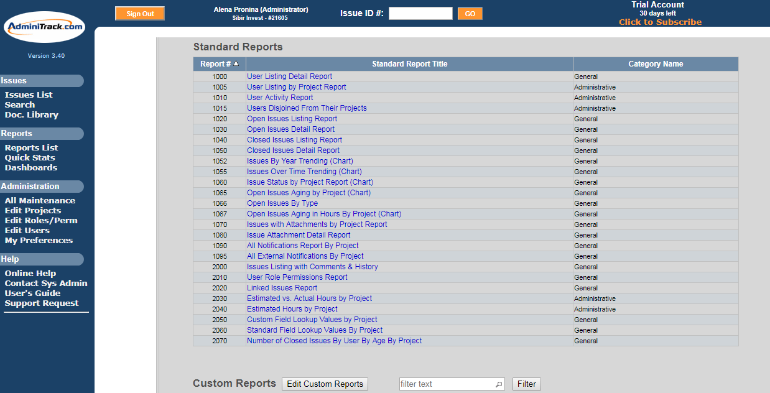This screenshot has width=770, height=393.
Task: Open Issues Listing with Comments & History
Action: click(312, 267)
